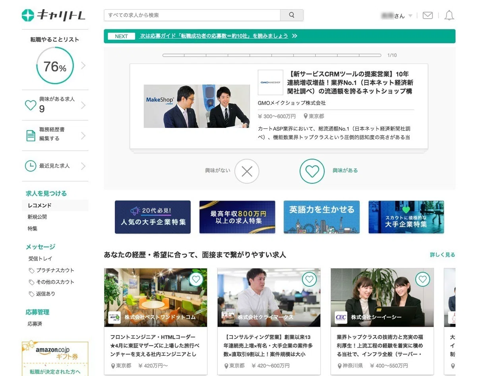477x376 pixels.
Task: Expand the 最近見た求人 chevron
Action: (83, 166)
